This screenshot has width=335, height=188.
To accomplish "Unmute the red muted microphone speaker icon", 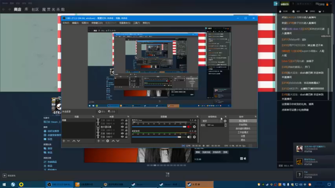I will (189, 127).
